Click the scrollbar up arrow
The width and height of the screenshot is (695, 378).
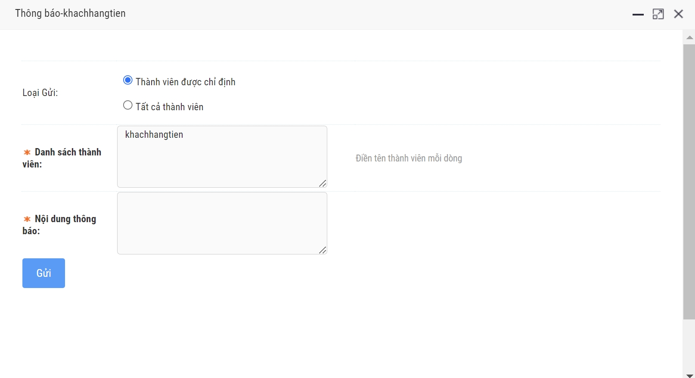[689, 37]
